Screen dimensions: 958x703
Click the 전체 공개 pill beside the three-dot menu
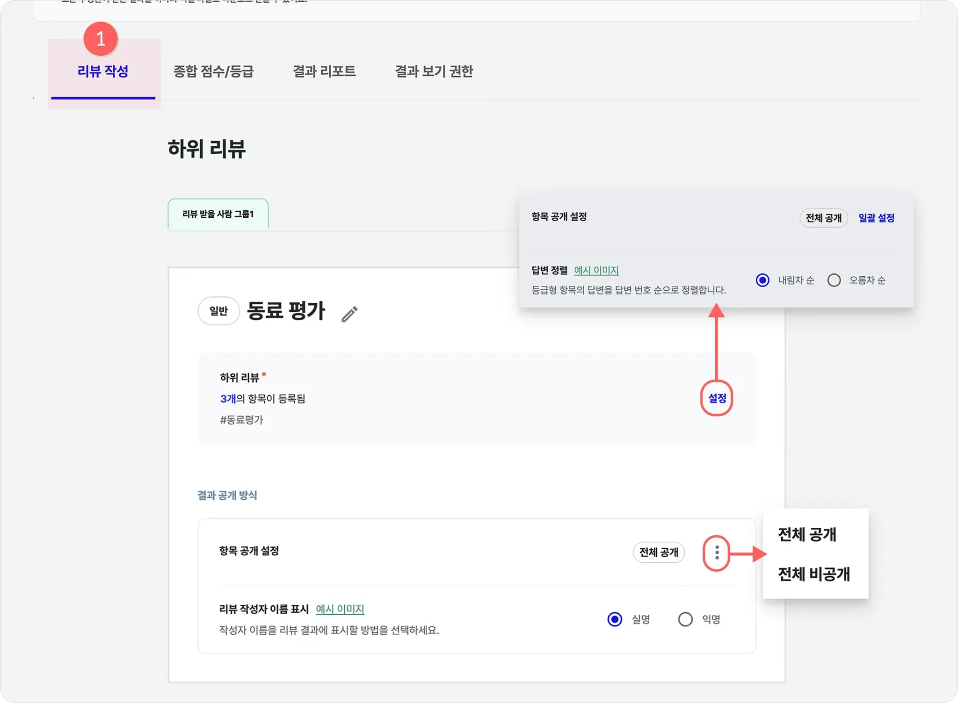pyautogui.click(x=659, y=552)
